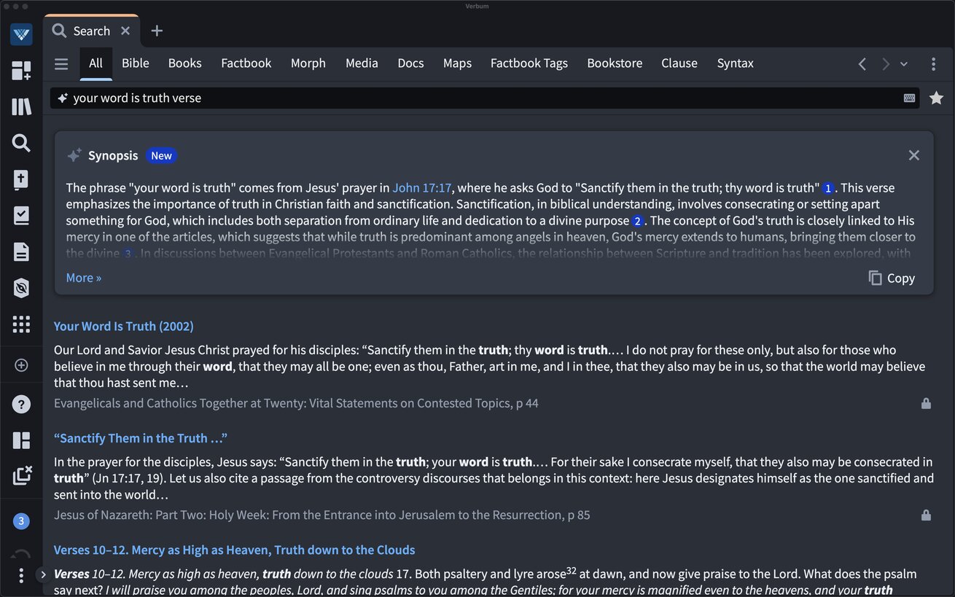
Task: Select the Search panel tab
Action: [x=91, y=31]
